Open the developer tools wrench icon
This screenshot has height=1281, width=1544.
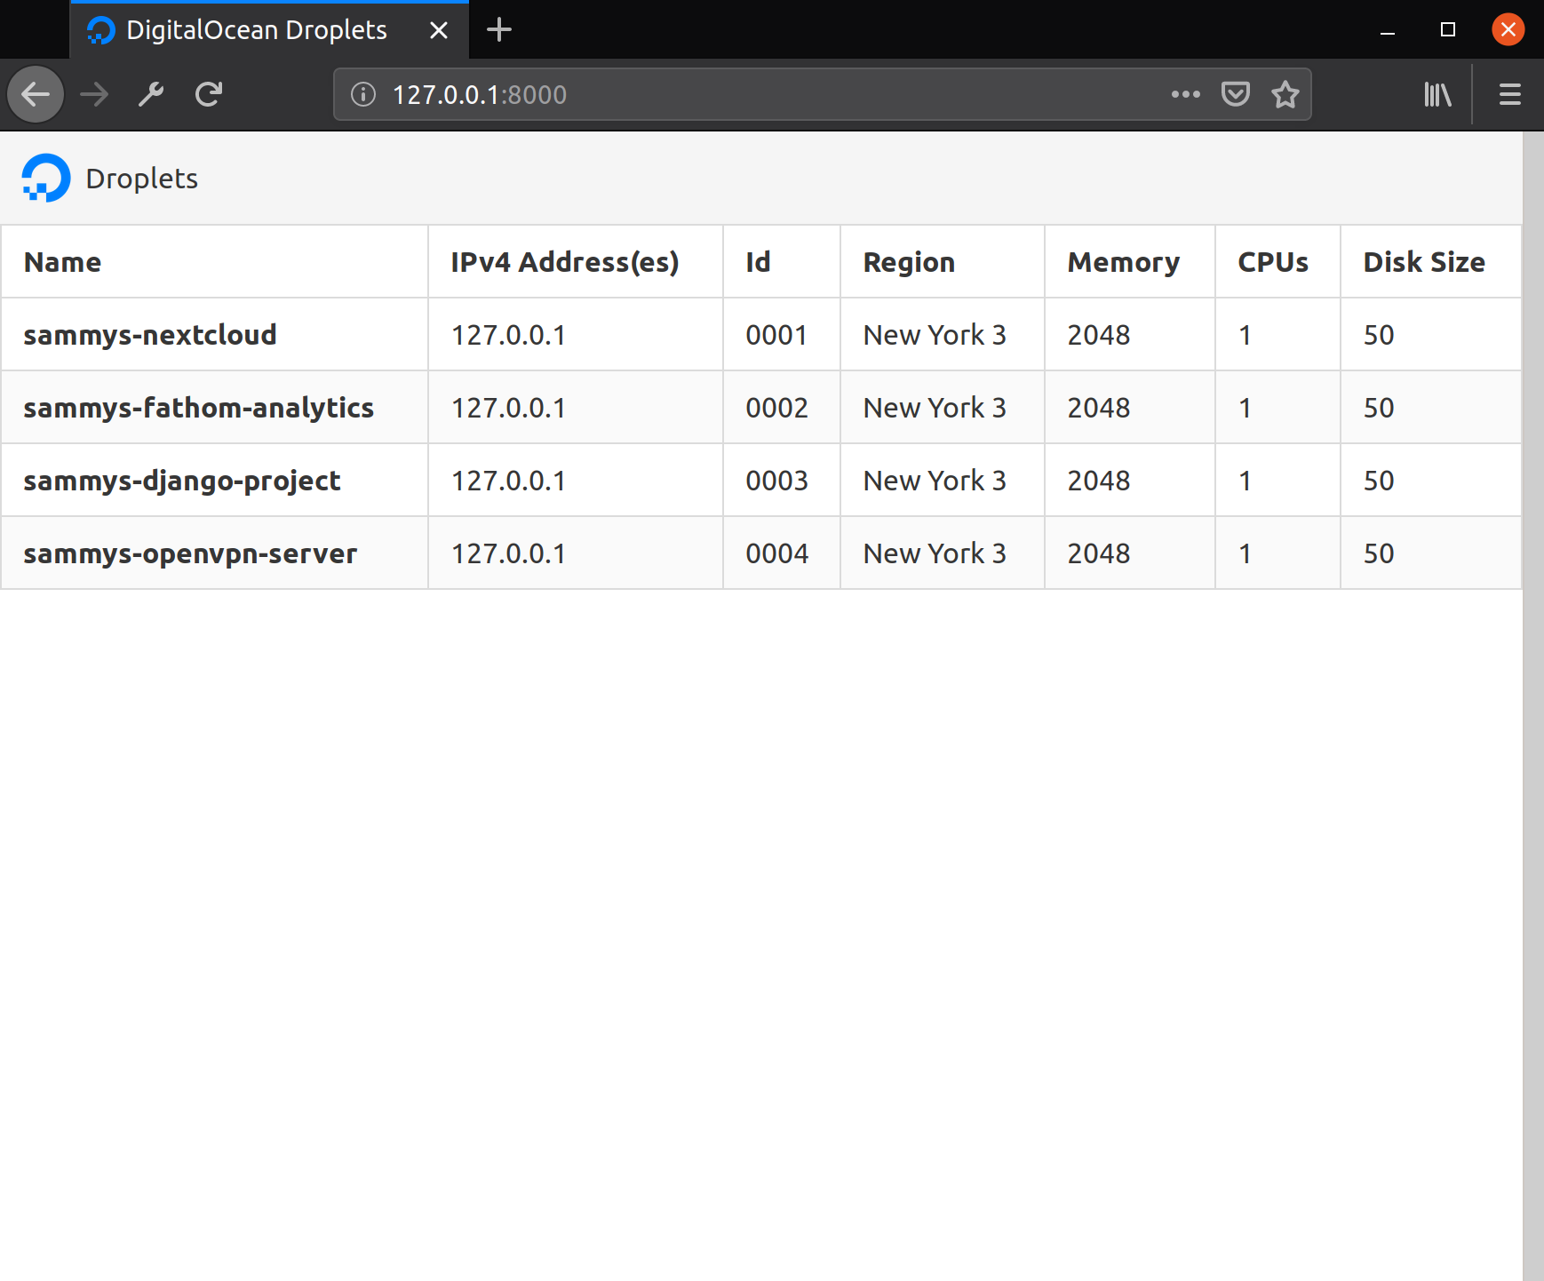[x=151, y=94]
